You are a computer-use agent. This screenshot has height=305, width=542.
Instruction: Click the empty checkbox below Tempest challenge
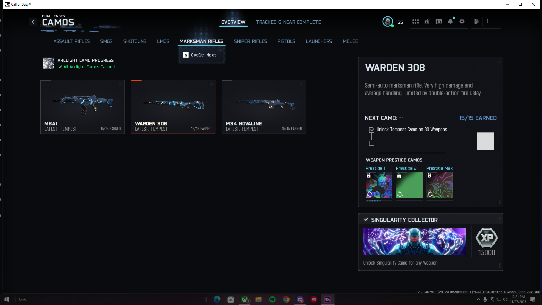(x=371, y=143)
